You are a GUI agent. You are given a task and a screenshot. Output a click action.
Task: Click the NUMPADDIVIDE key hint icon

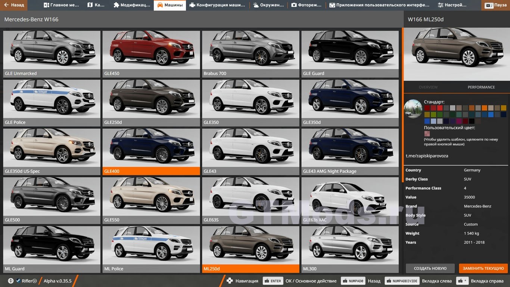tap(402, 281)
